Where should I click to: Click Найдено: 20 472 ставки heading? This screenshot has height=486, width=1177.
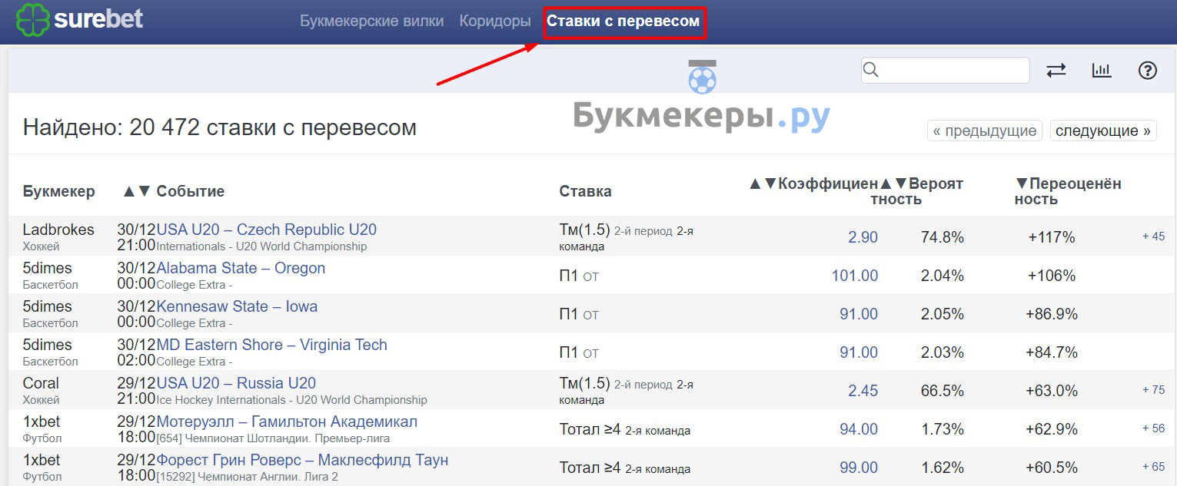(220, 127)
